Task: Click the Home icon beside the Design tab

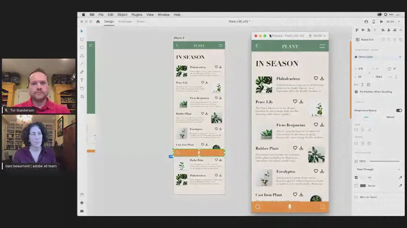Action: click(98, 21)
